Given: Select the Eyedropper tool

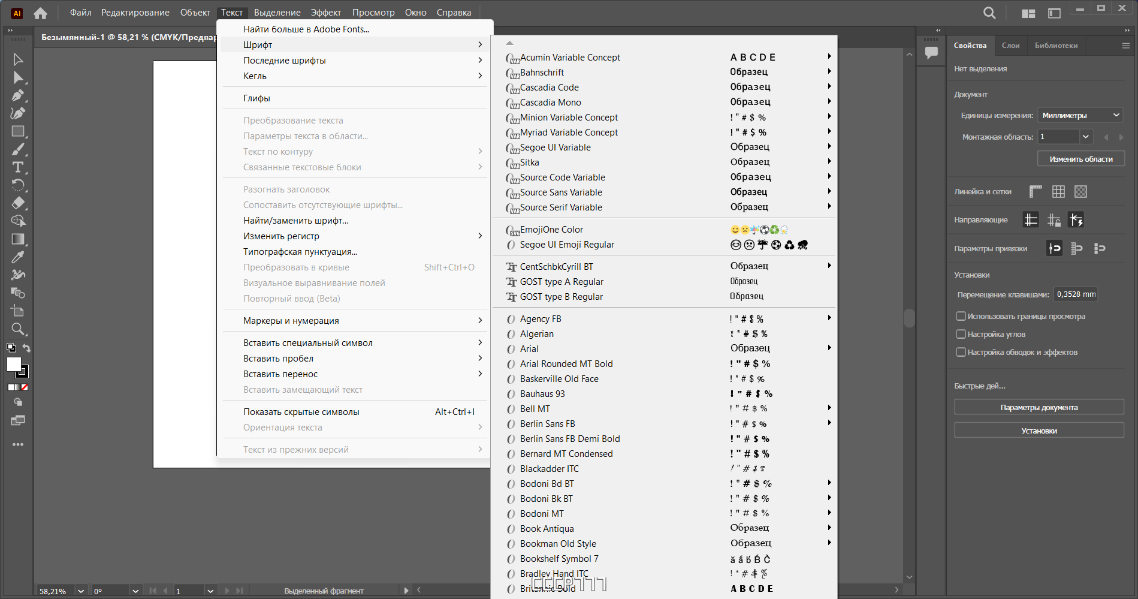Looking at the screenshot, I should pos(18,257).
